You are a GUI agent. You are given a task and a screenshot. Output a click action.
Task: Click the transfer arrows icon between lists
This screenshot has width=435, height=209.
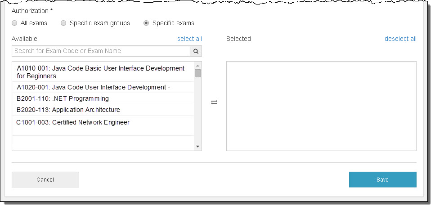pos(214,102)
